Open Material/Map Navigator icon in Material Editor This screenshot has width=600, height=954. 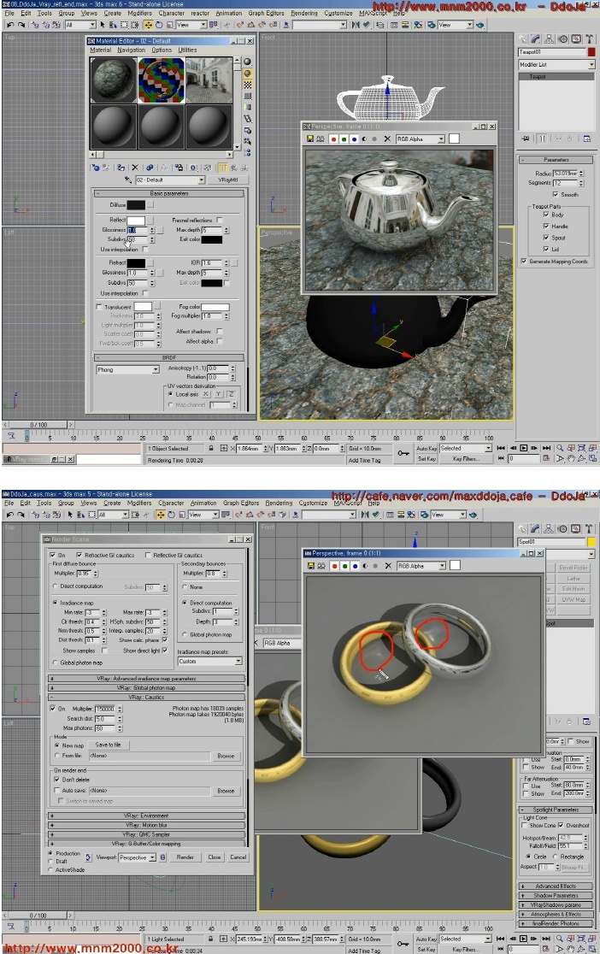(x=247, y=152)
